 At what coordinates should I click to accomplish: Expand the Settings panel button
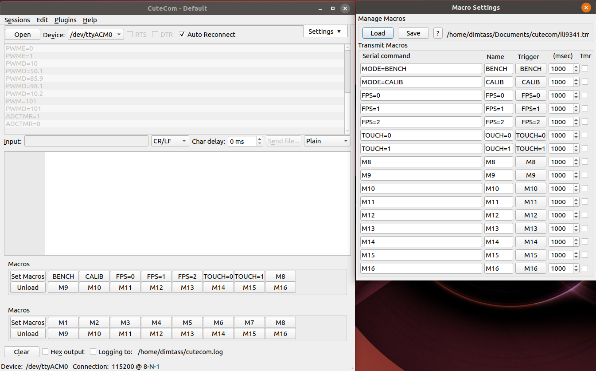(x=325, y=32)
